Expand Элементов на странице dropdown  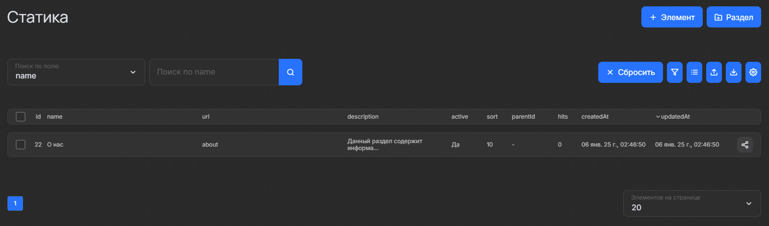pyautogui.click(x=691, y=203)
